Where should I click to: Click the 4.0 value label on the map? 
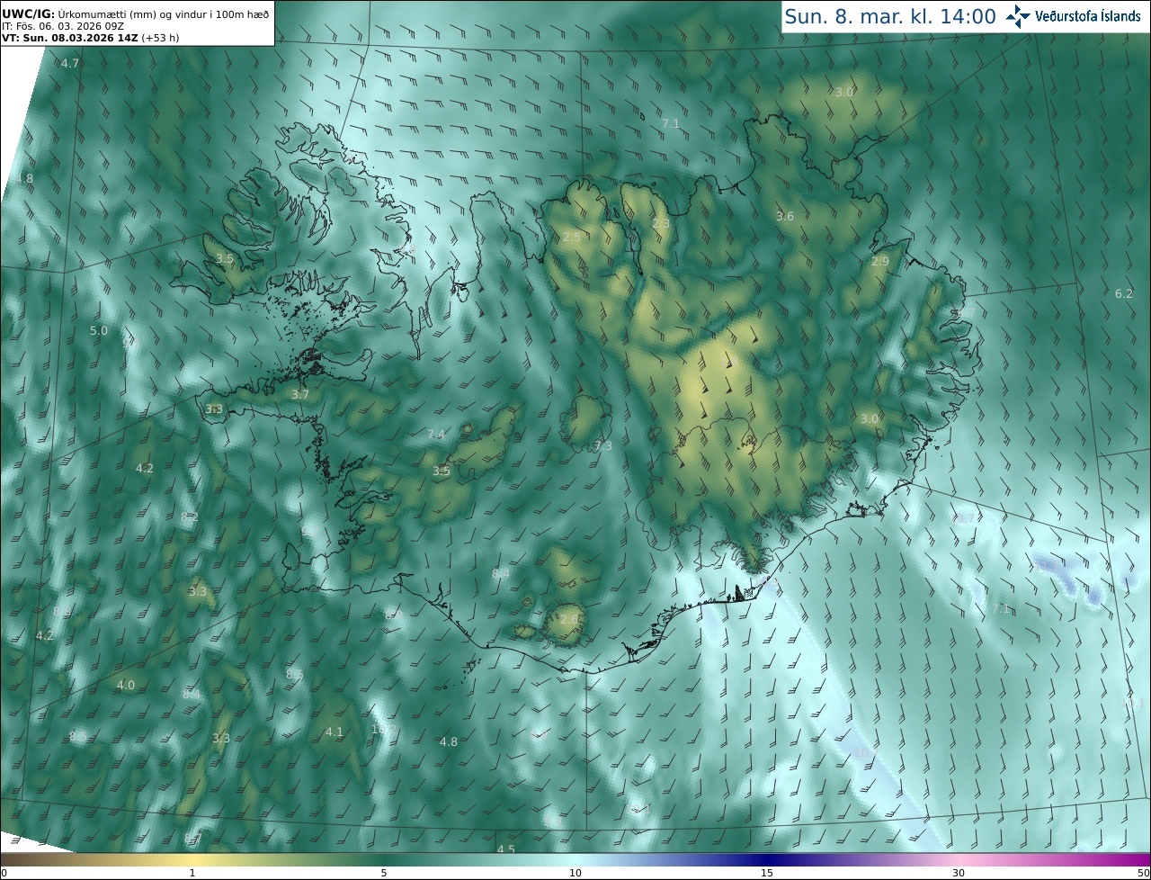(126, 686)
